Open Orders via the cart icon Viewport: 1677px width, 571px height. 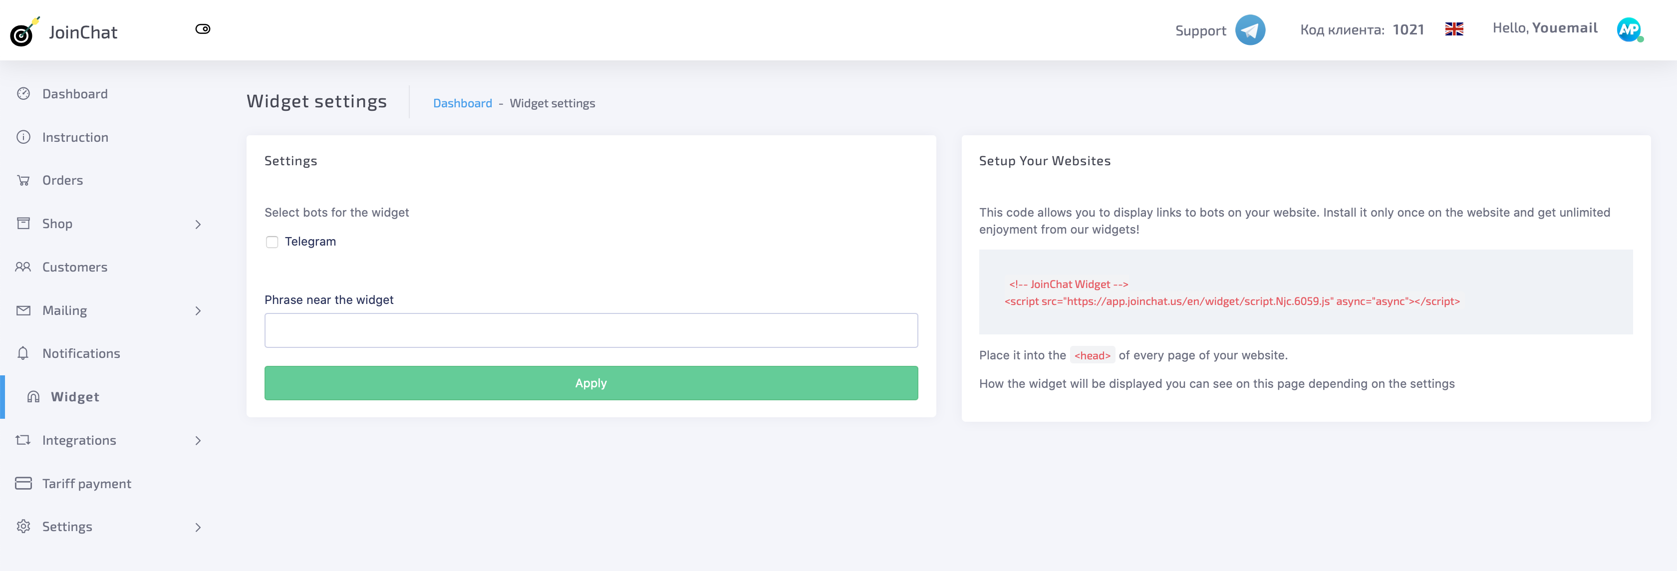point(23,180)
